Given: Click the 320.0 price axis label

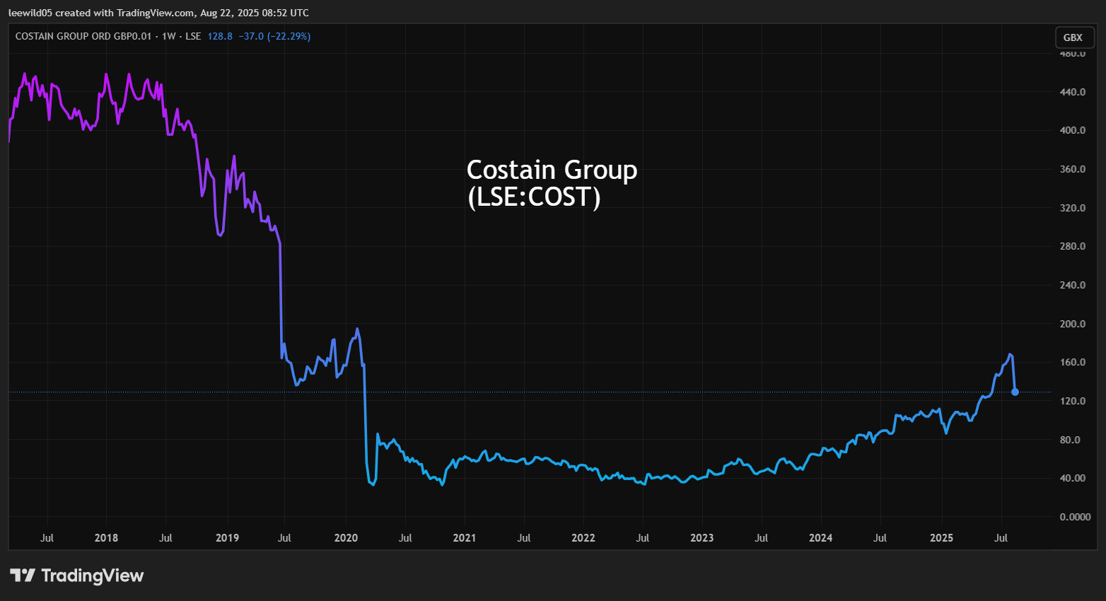Looking at the screenshot, I should pos(1073,208).
